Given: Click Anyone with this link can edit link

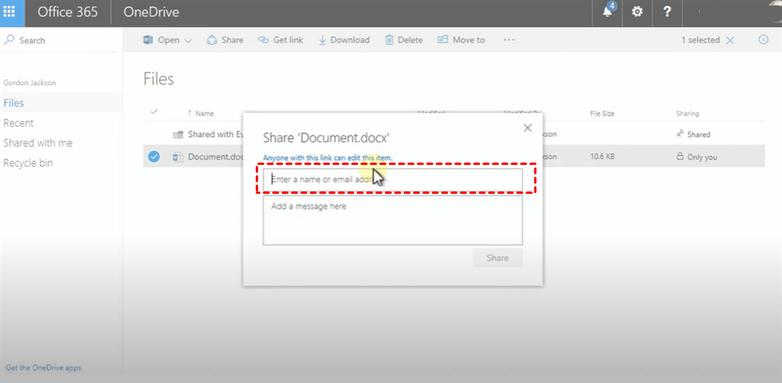Looking at the screenshot, I should pyautogui.click(x=328, y=158).
